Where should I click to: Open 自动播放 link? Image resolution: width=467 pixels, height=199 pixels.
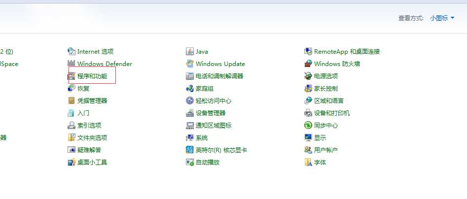[x=208, y=162]
